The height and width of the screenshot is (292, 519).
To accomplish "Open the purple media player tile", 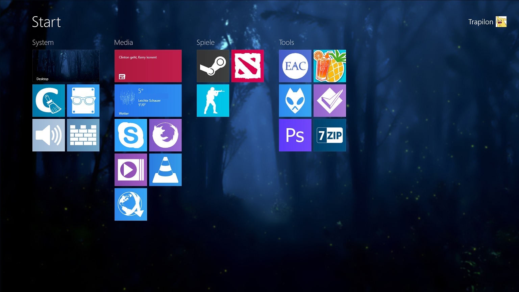I will pyautogui.click(x=131, y=170).
